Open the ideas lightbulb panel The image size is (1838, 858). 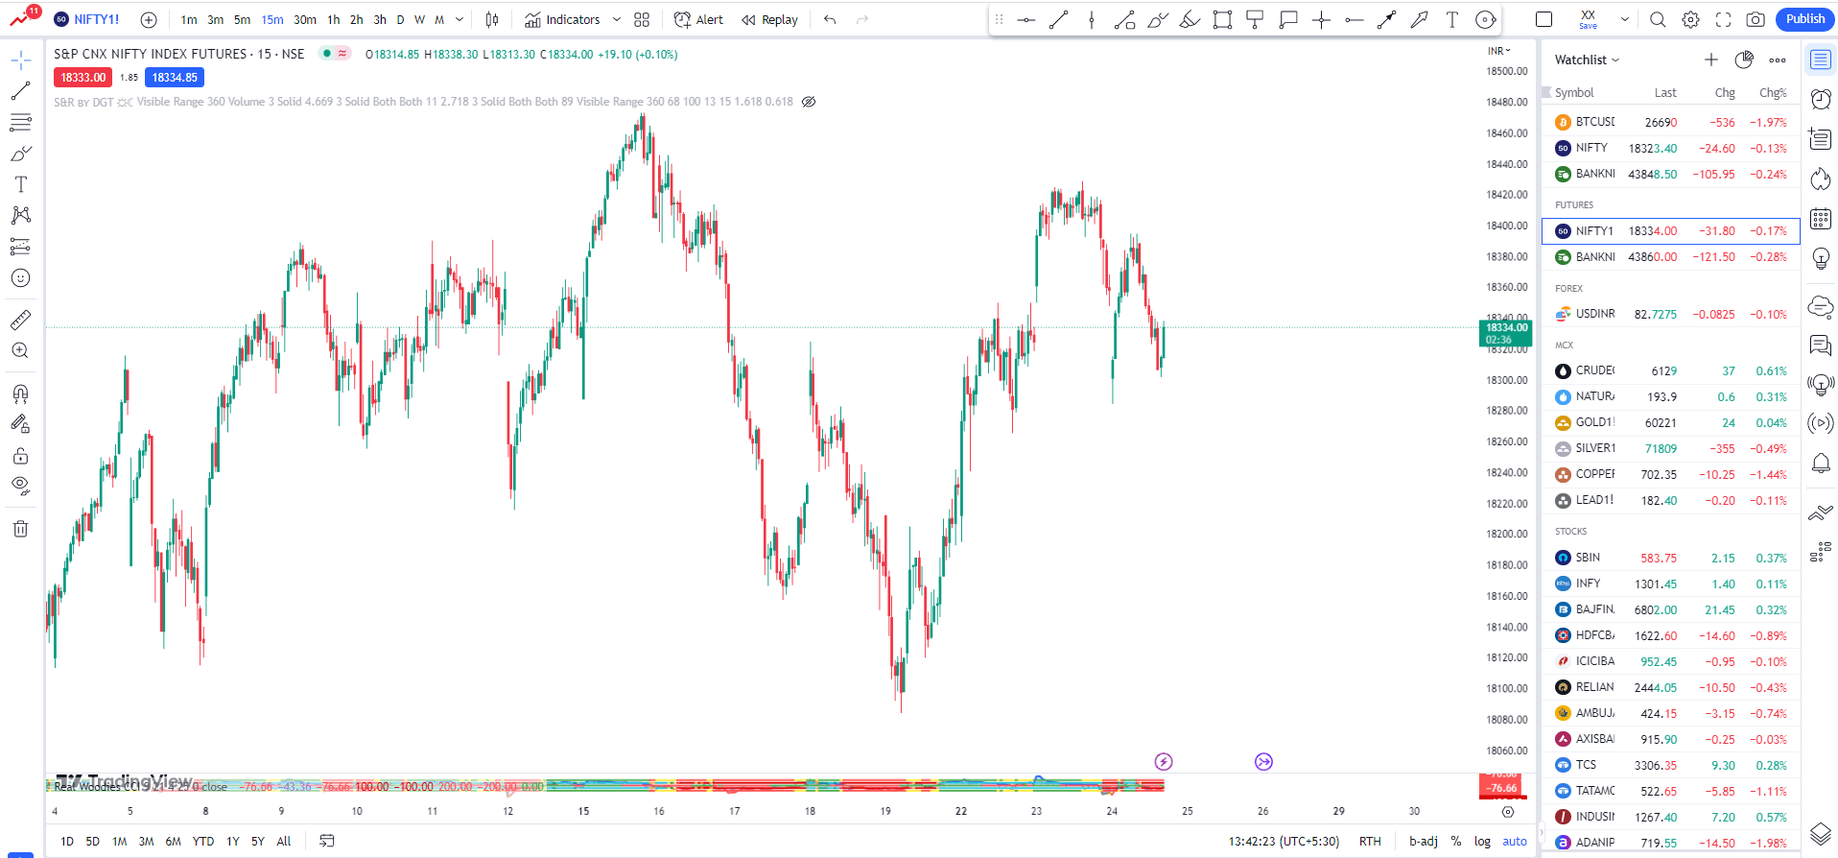1820,258
